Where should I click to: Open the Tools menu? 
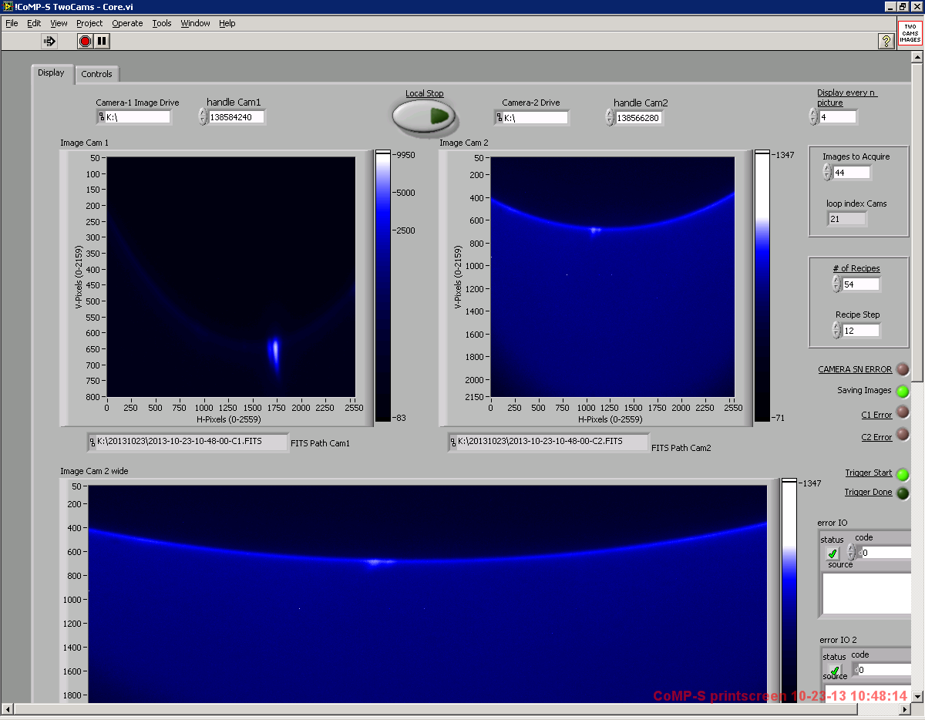[x=162, y=23]
